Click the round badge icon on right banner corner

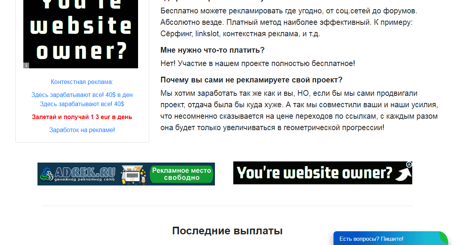(x=409, y=164)
